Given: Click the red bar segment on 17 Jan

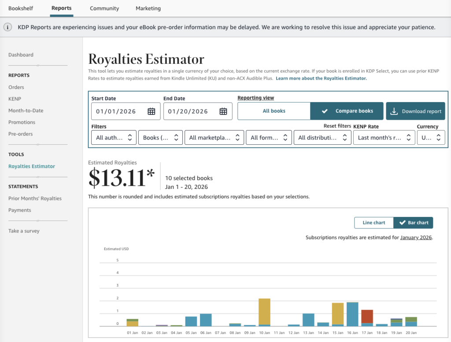Looking at the screenshot, I should (x=367, y=316).
